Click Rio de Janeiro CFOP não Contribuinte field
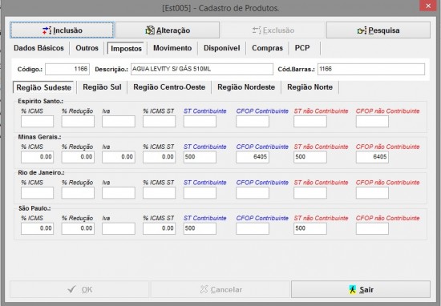The height and width of the screenshot is (306, 441). tap(372, 193)
